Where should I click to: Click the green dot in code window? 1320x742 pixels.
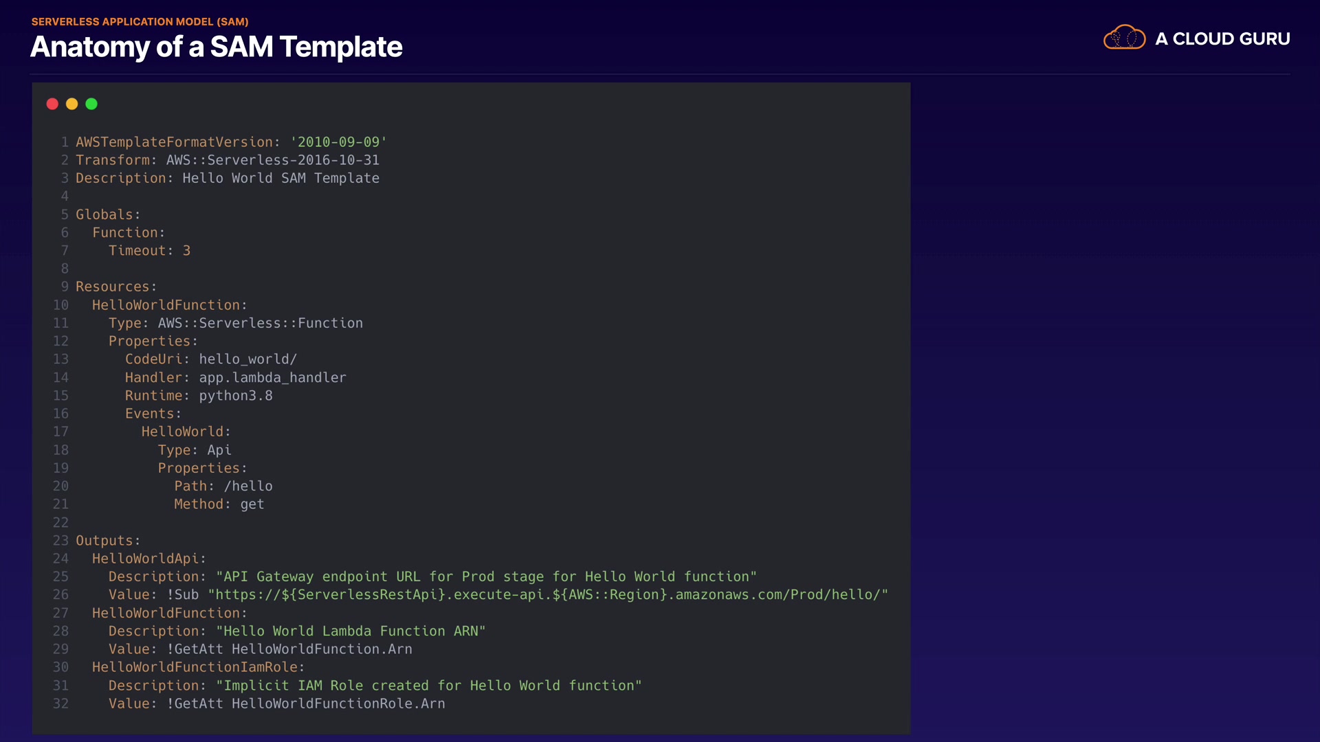[x=91, y=104]
